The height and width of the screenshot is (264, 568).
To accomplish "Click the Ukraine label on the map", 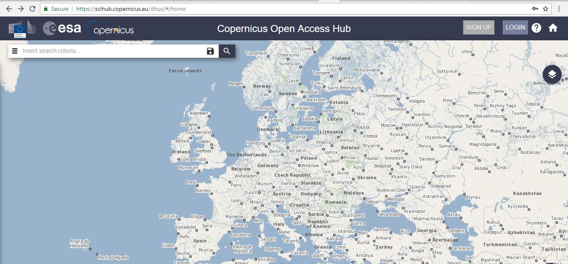I will point(367,178).
